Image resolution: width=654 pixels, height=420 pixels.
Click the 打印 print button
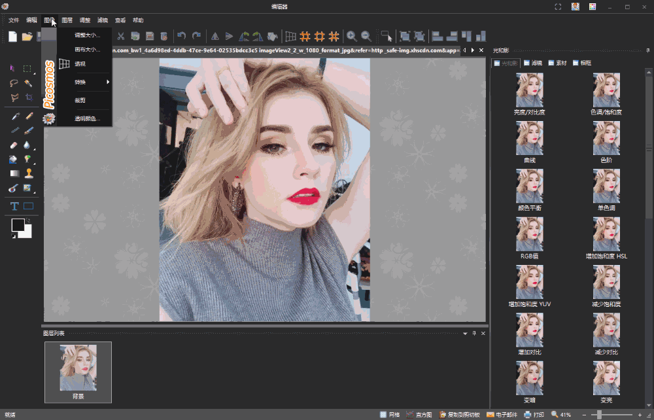pos(534,415)
